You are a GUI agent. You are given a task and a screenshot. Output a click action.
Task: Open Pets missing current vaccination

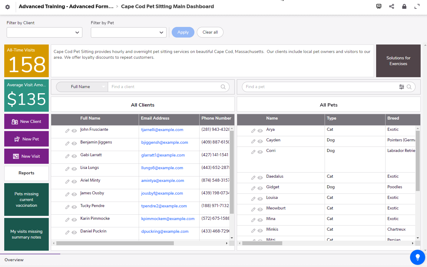26,199
